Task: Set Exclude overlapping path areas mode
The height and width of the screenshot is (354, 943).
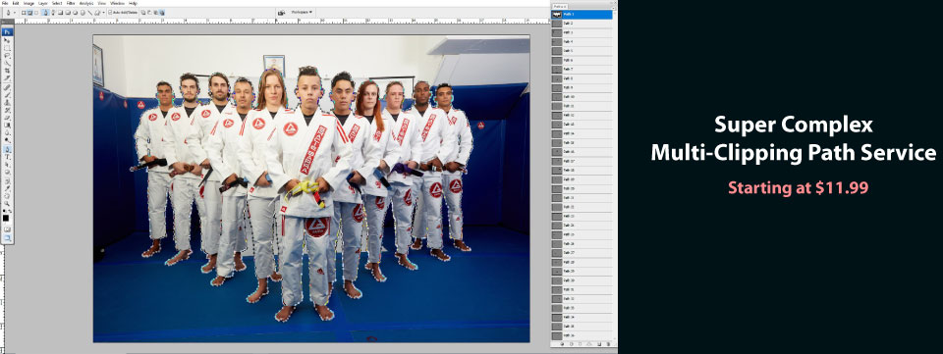Action: tap(162, 12)
